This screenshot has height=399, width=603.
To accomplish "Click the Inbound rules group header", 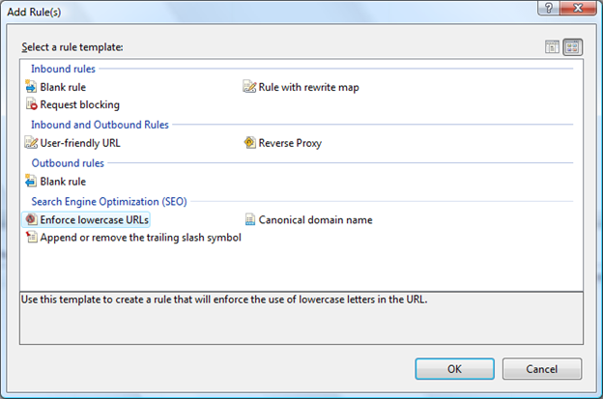I will 63,69.
